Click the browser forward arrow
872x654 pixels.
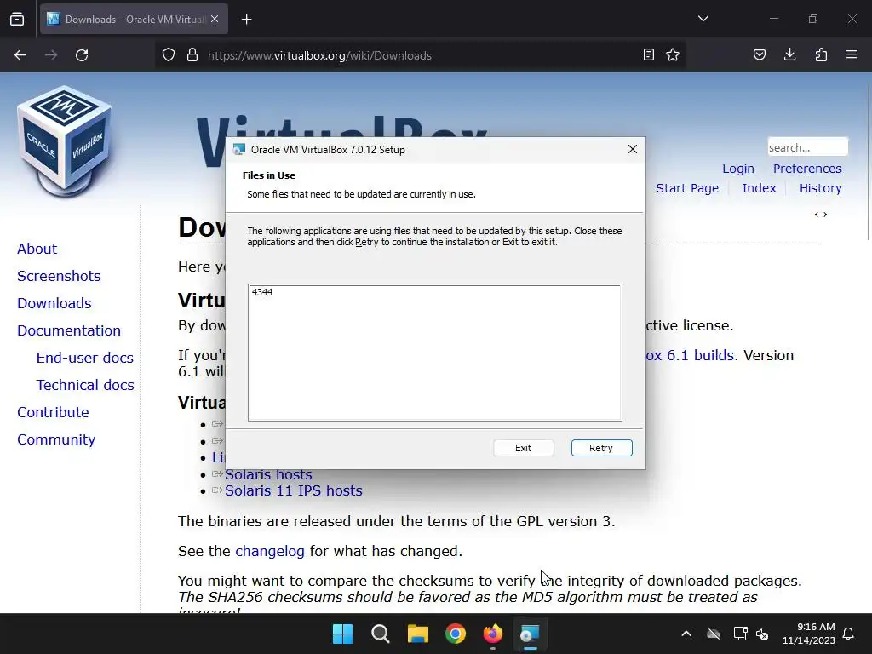tap(51, 55)
